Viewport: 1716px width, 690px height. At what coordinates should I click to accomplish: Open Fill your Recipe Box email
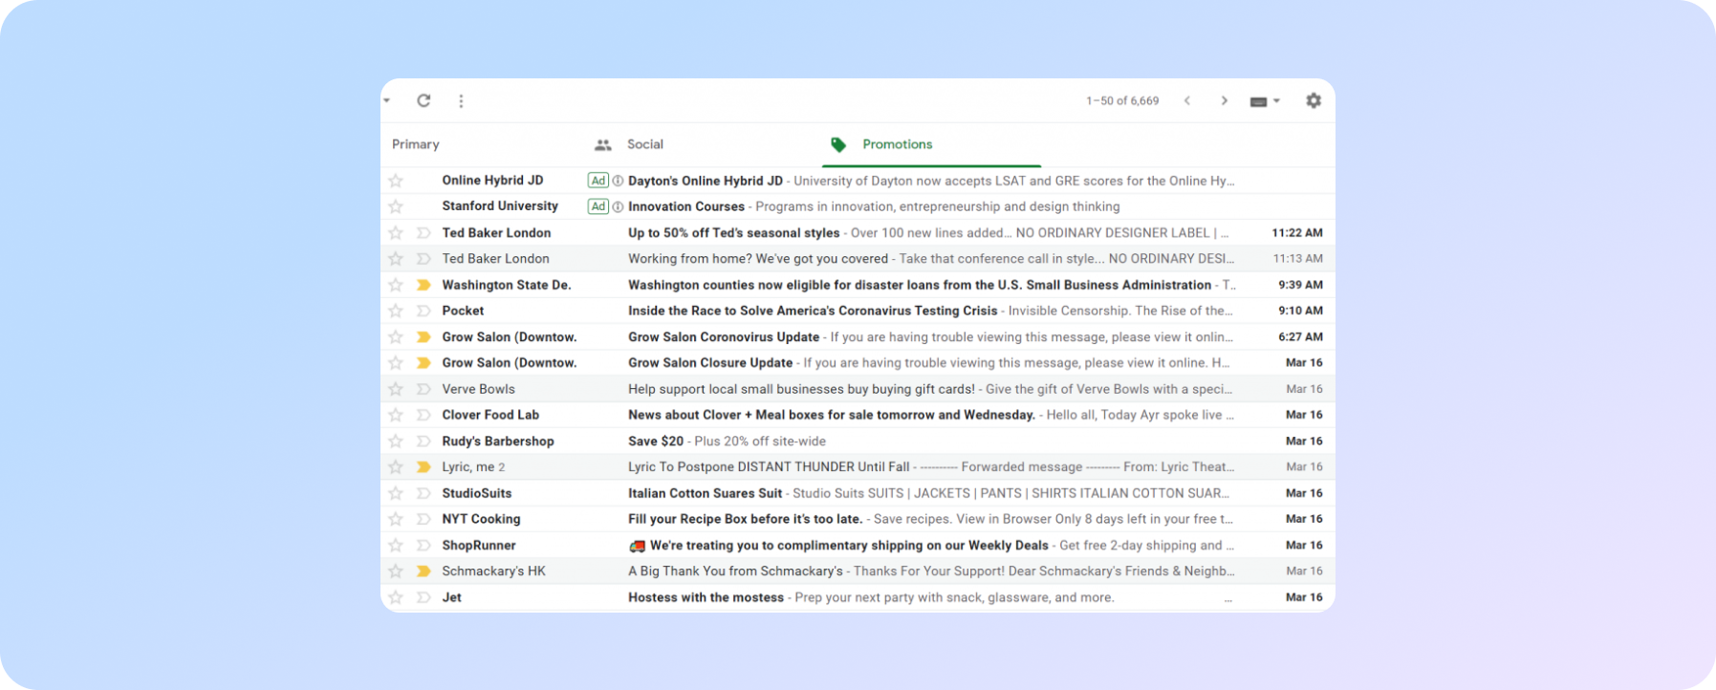tap(858, 519)
